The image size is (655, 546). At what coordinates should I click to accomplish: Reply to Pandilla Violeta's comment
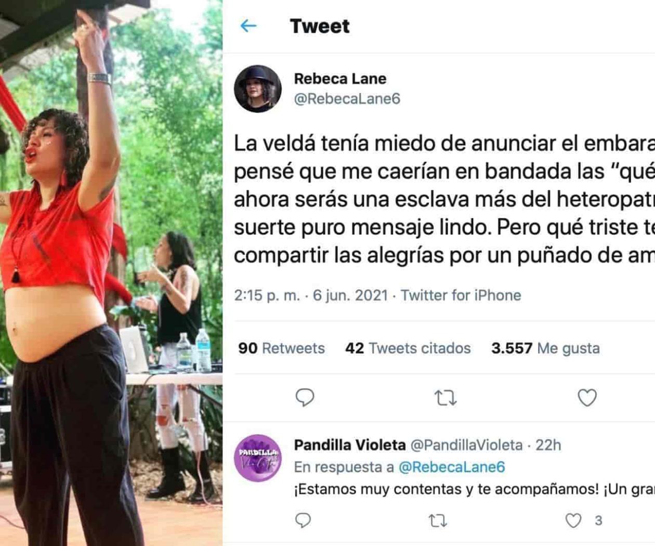[x=303, y=521]
